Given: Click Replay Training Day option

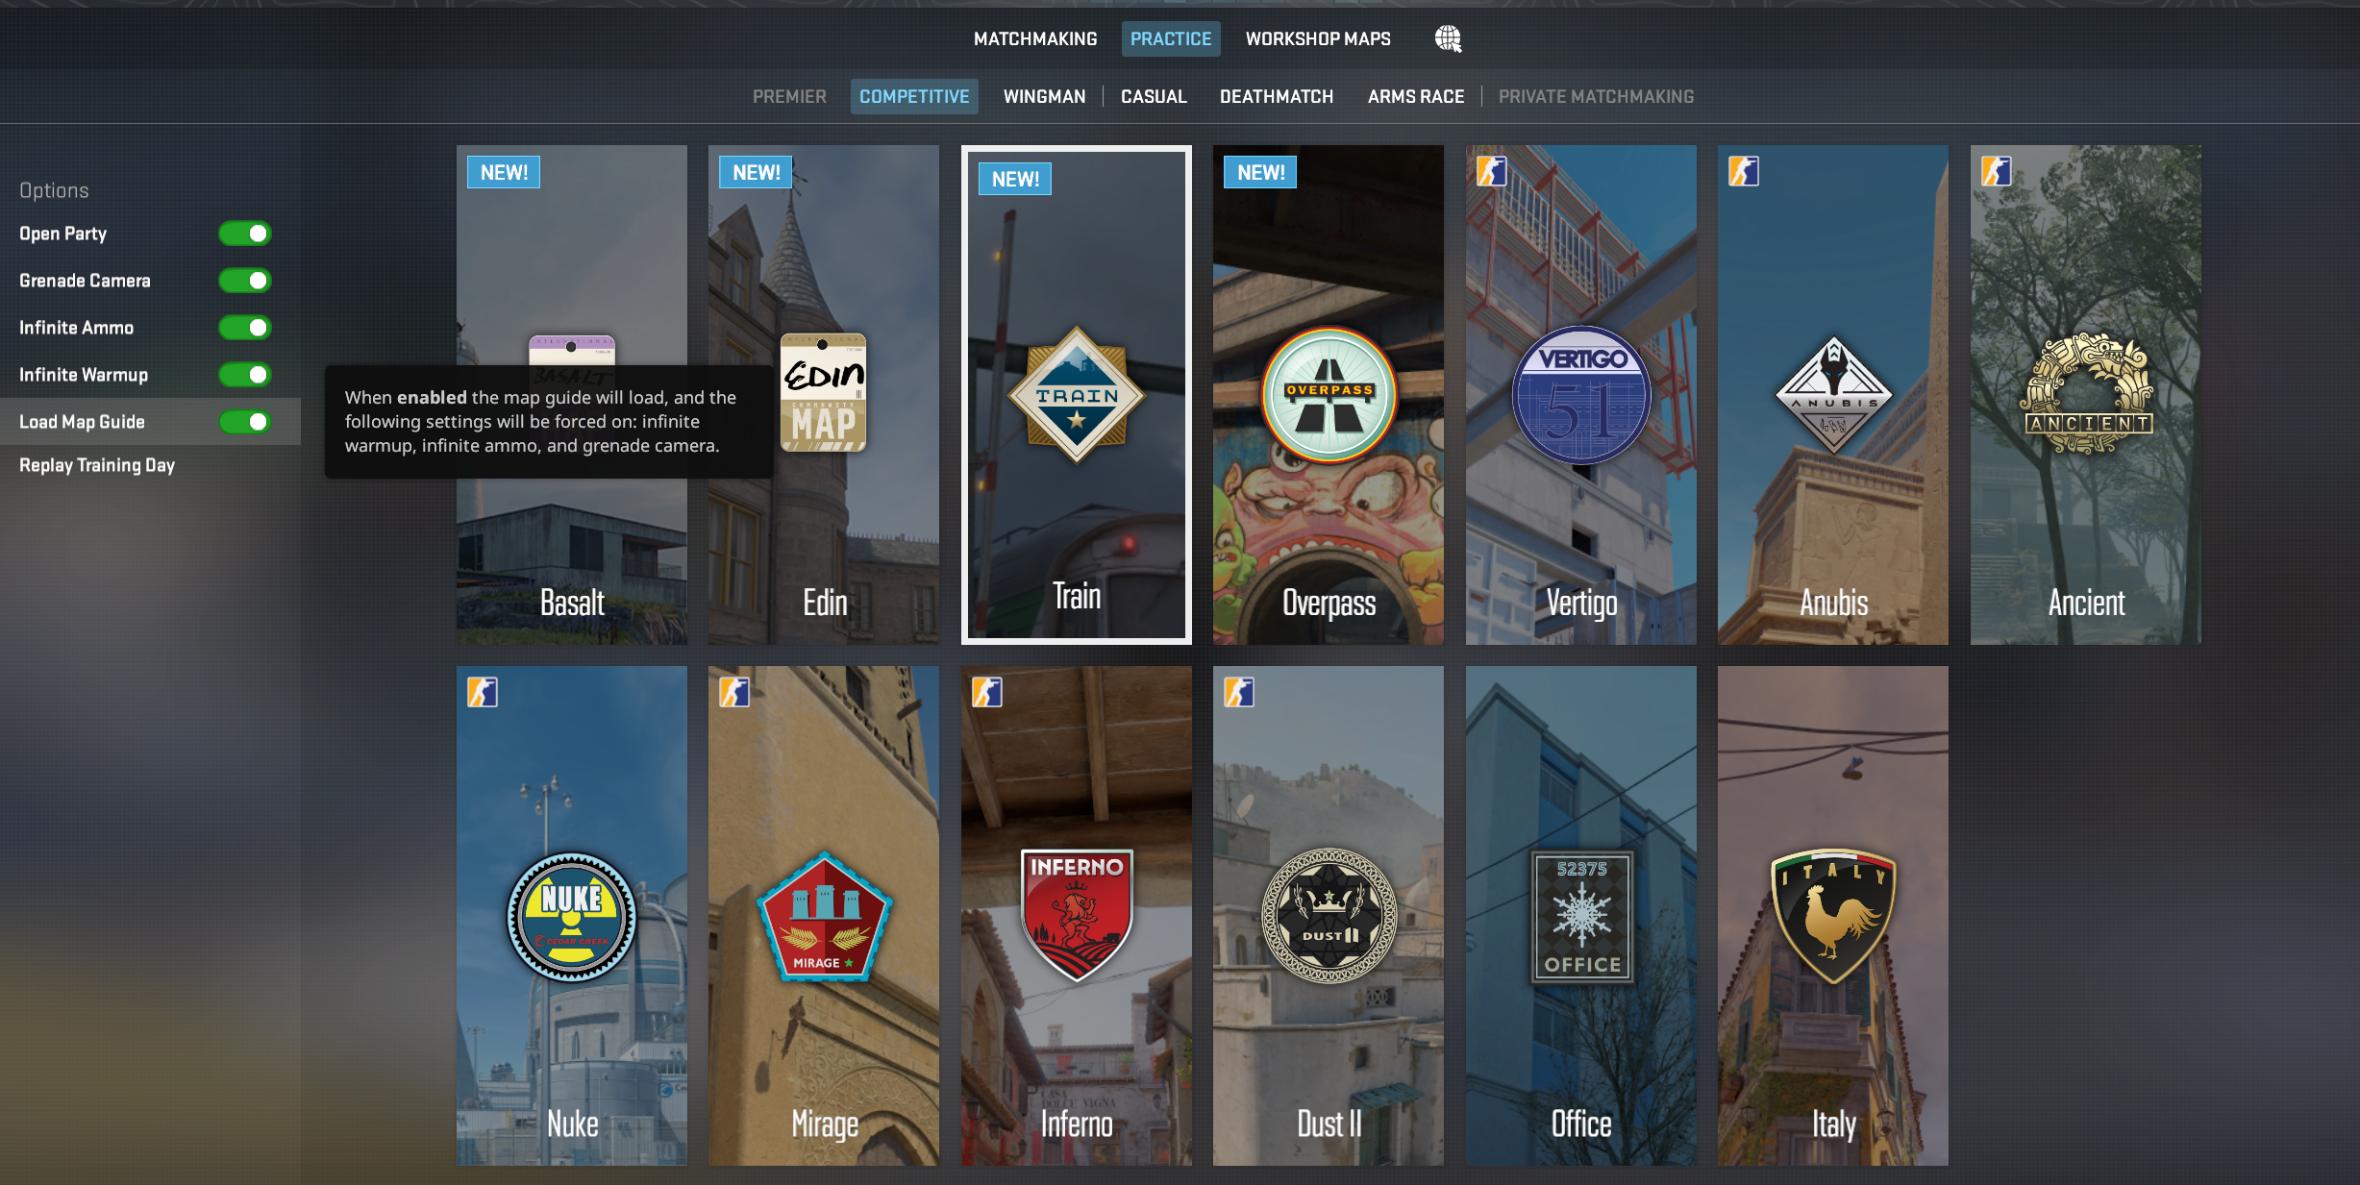Looking at the screenshot, I should pyautogui.click(x=97, y=465).
